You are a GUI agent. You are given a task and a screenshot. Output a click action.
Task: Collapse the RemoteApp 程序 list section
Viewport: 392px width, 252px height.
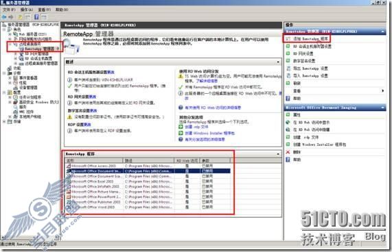click(x=278, y=154)
